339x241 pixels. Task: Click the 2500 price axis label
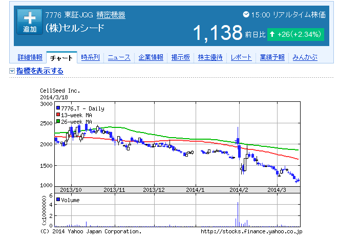pyautogui.click(x=46, y=123)
